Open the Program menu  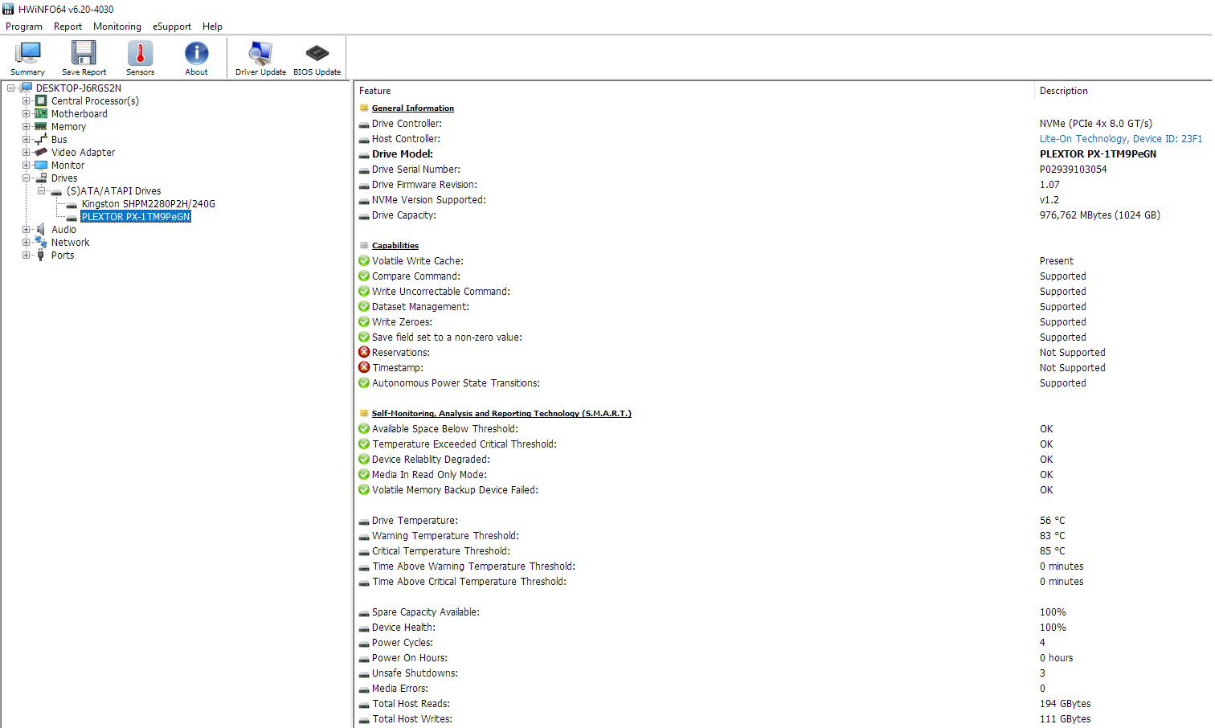click(24, 27)
